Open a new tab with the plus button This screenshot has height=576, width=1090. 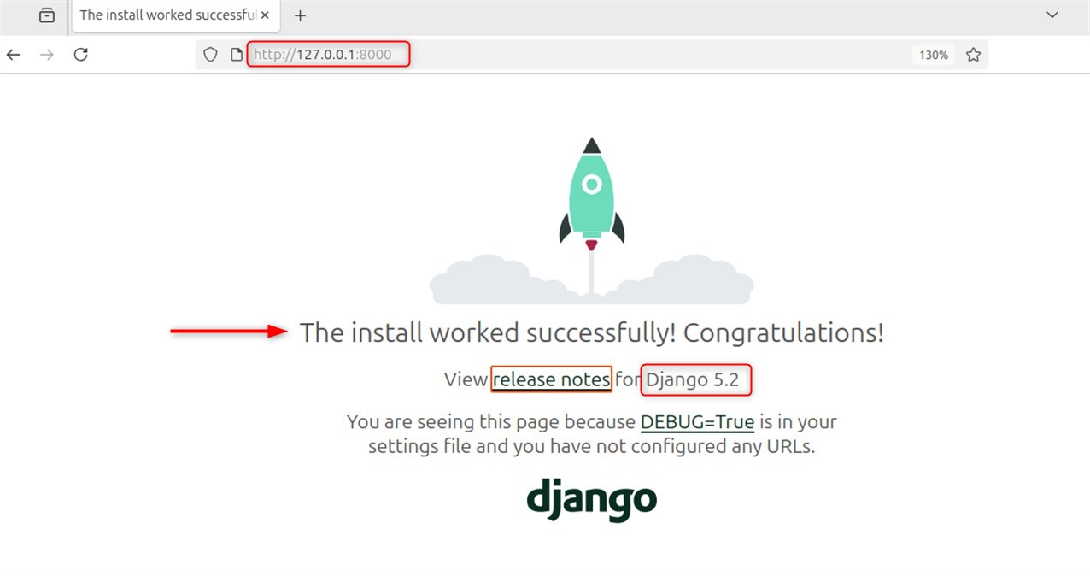(x=300, y=15)
